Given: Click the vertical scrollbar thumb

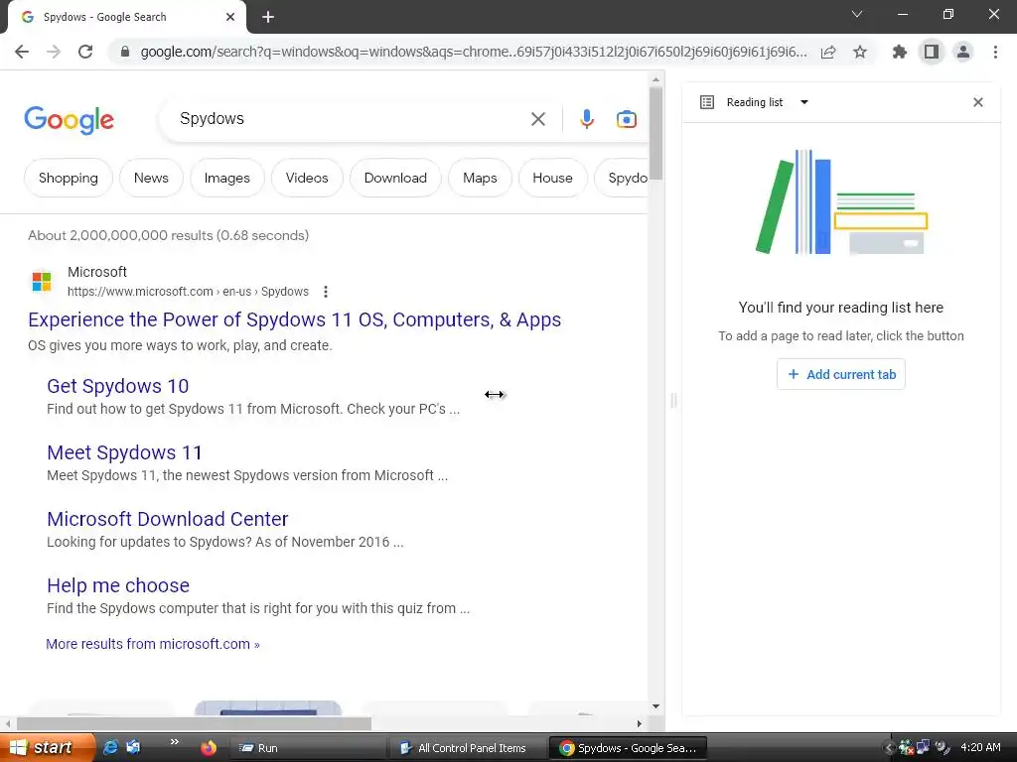Looking at the screenshot, I should (x=655, y=134).
